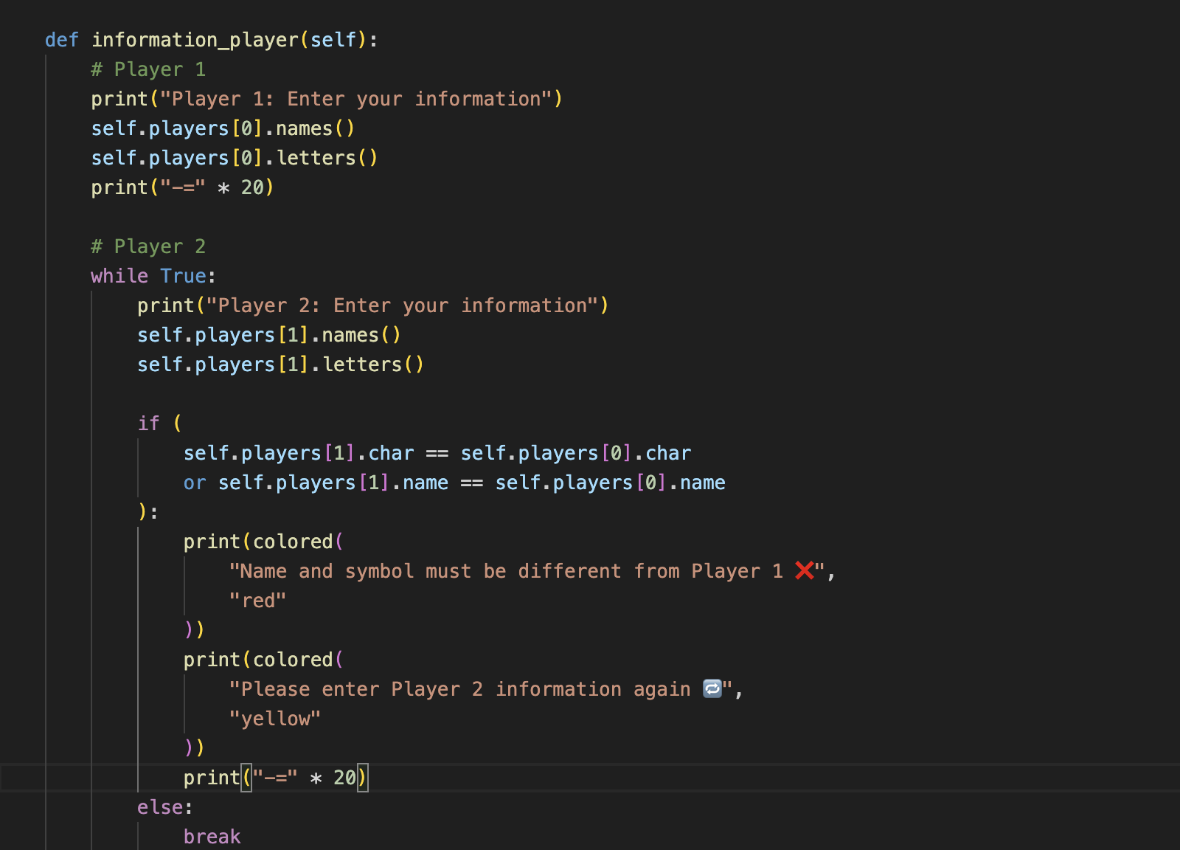Click the 'else' keyword

pyautogui.click(x=160, y=807)
